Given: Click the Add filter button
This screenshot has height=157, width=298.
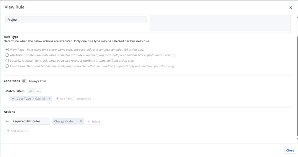Looking at the screenshot, I should (x=64, y=98).
